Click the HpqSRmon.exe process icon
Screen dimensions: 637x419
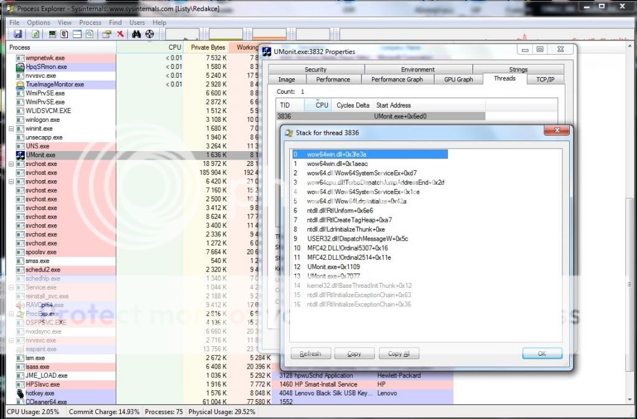(21, 67)
